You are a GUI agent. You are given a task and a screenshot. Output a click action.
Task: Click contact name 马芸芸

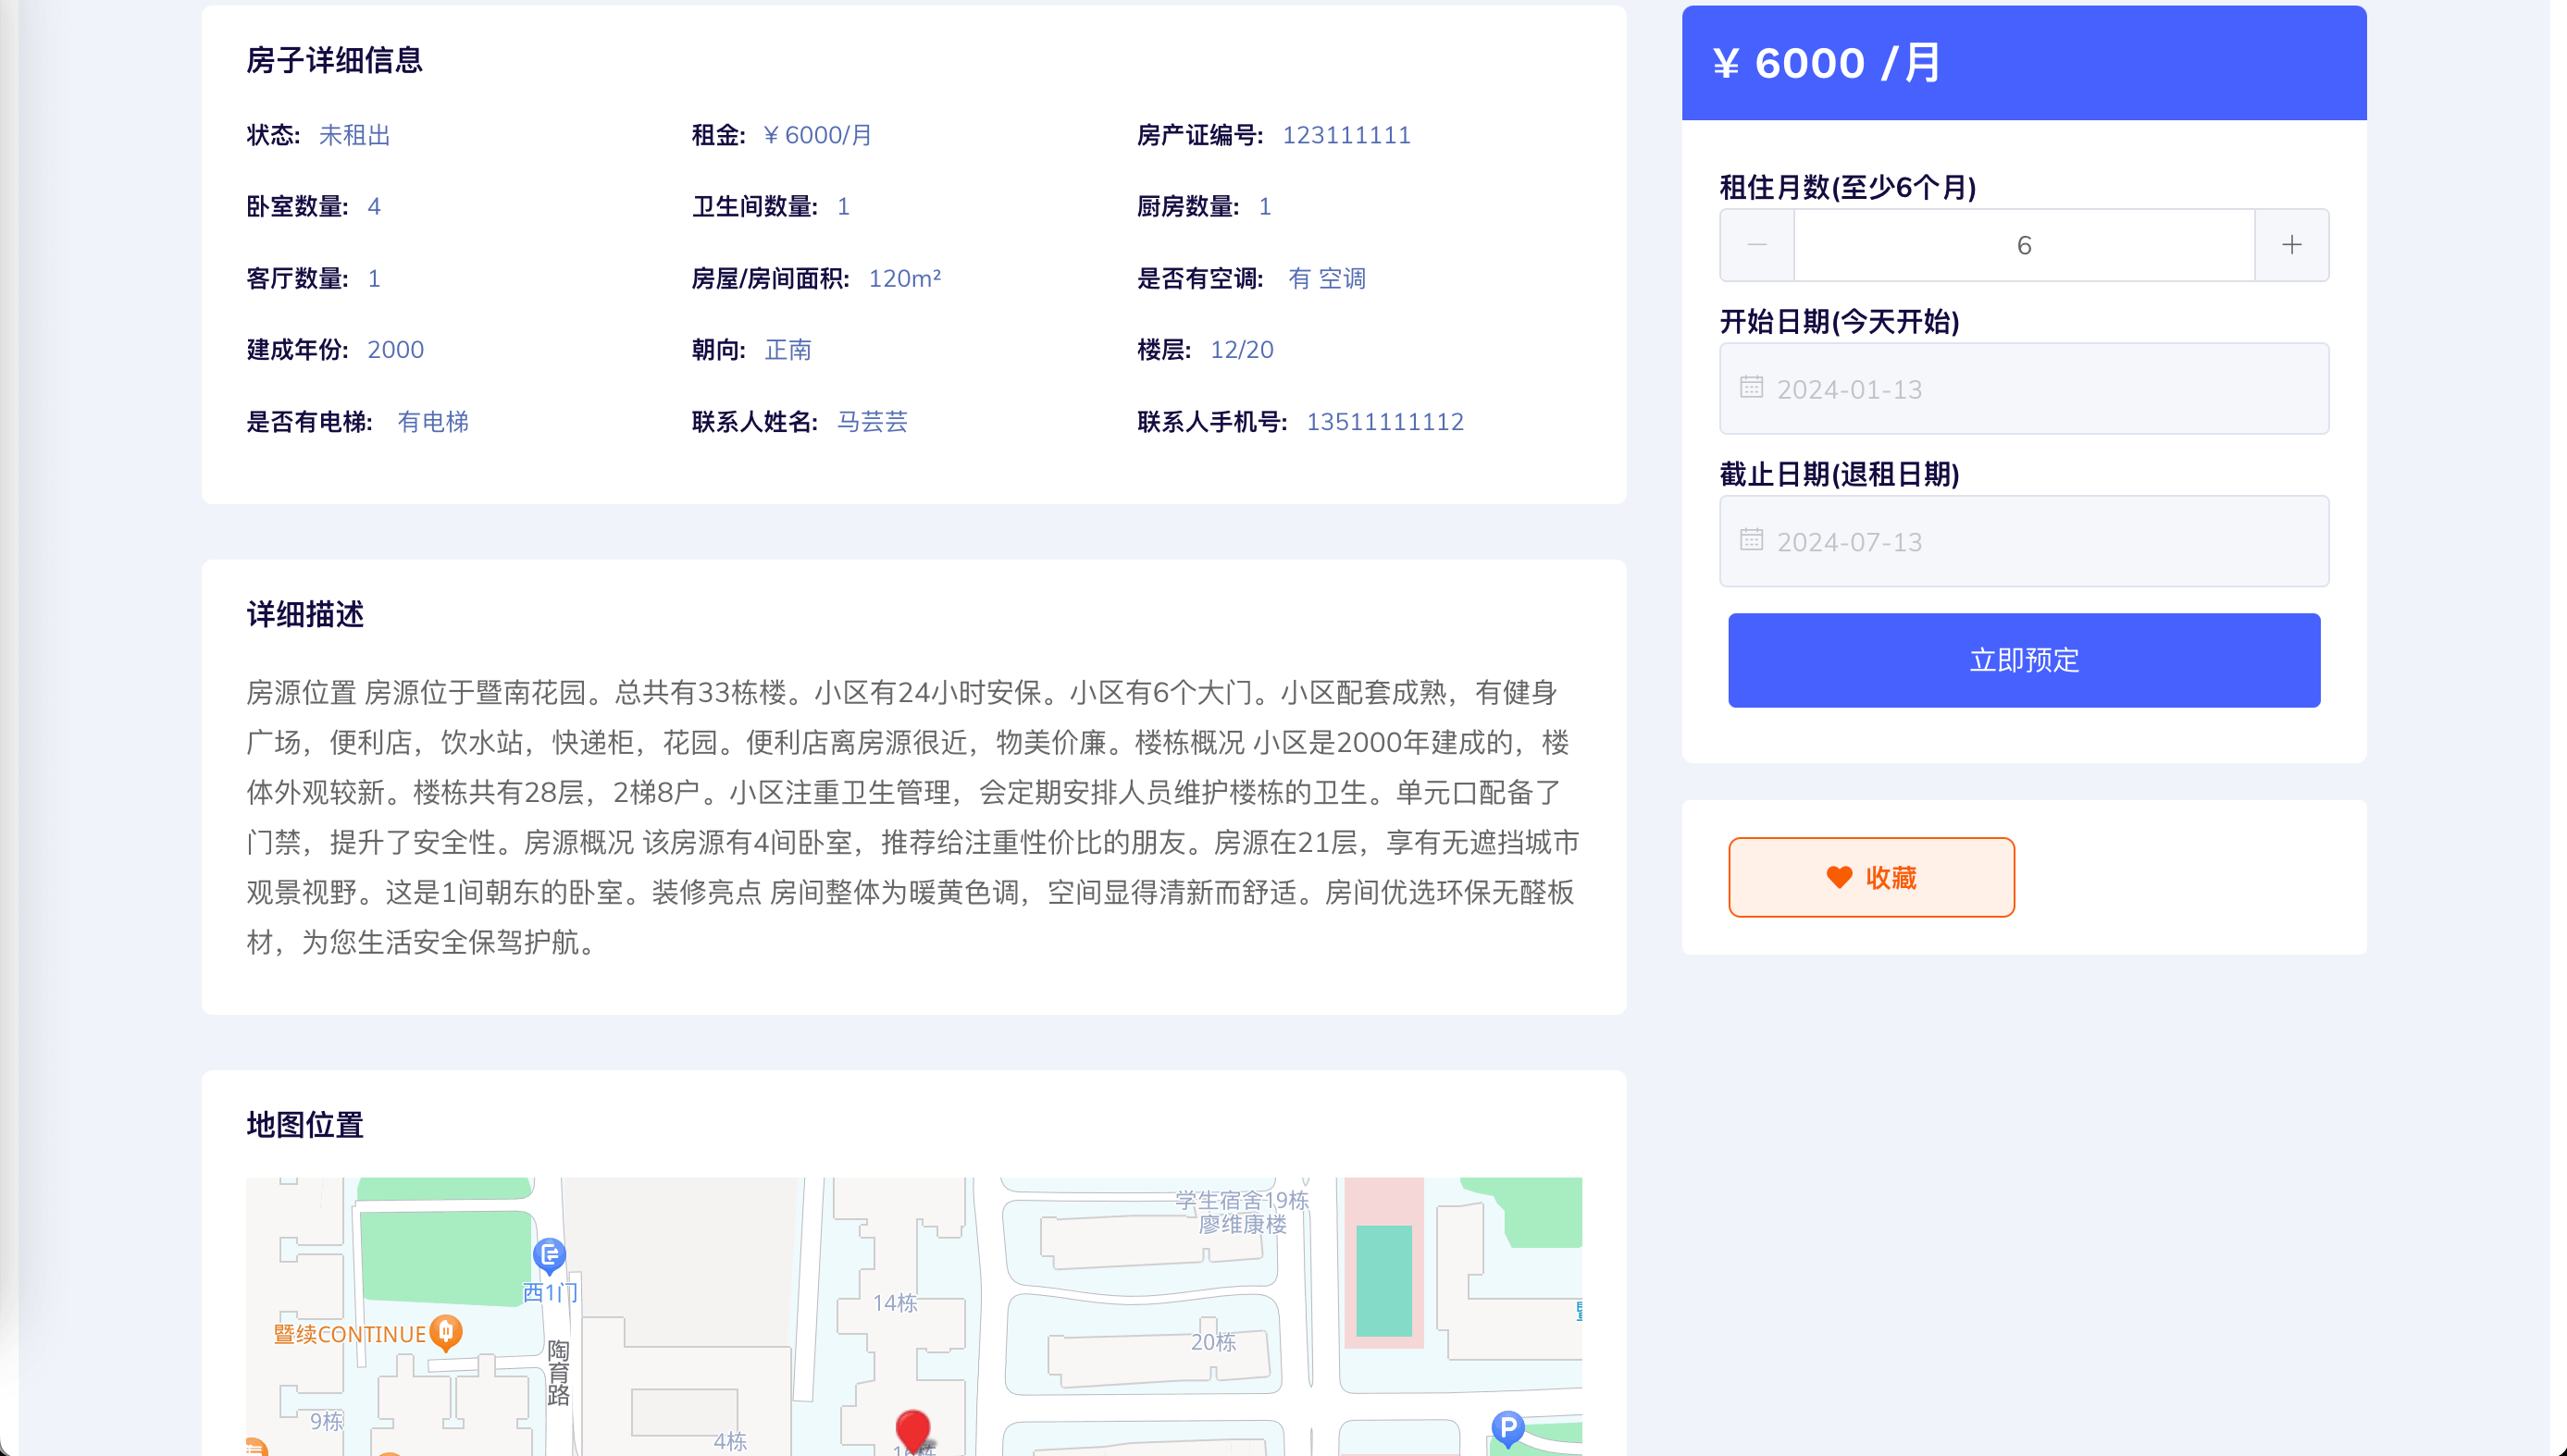pyautogui.click(x=873, y=422)
